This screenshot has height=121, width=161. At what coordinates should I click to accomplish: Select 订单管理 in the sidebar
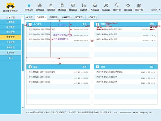click(x=11, y=22)
